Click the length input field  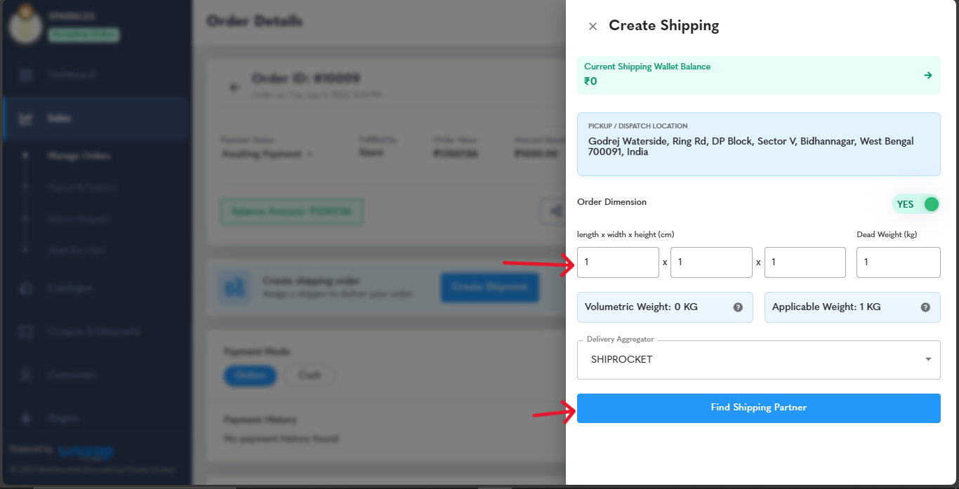pyautogui.click(x=618, y=262)
